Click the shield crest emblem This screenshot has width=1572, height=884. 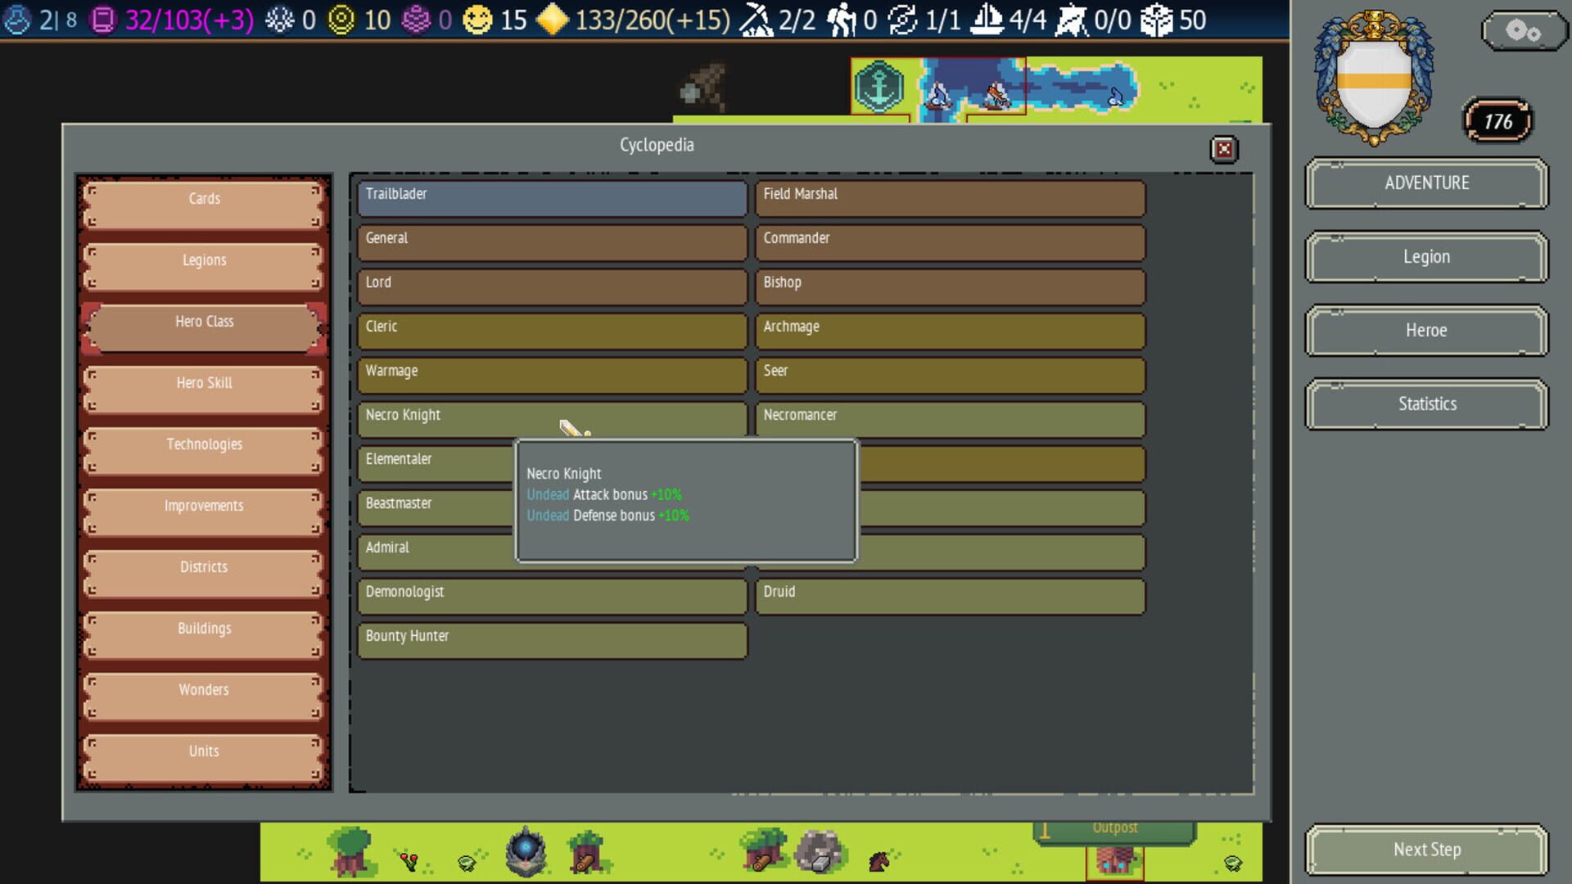(x=1375, y=79)
